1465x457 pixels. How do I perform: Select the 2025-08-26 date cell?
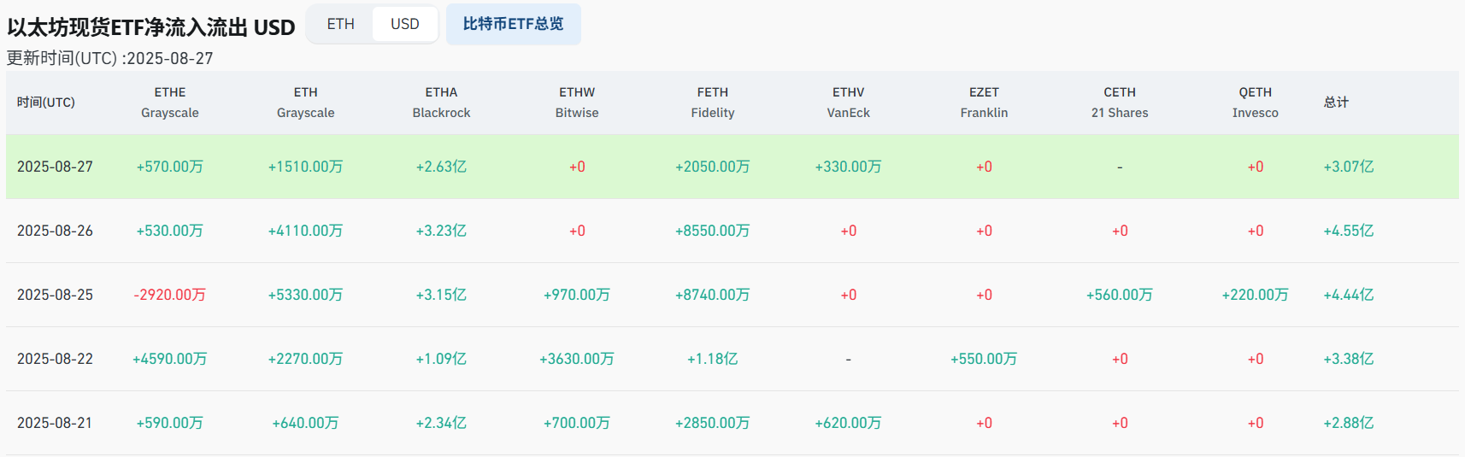[55, 231]
